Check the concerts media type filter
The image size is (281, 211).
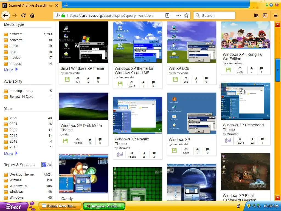click(x=6, y=40)
